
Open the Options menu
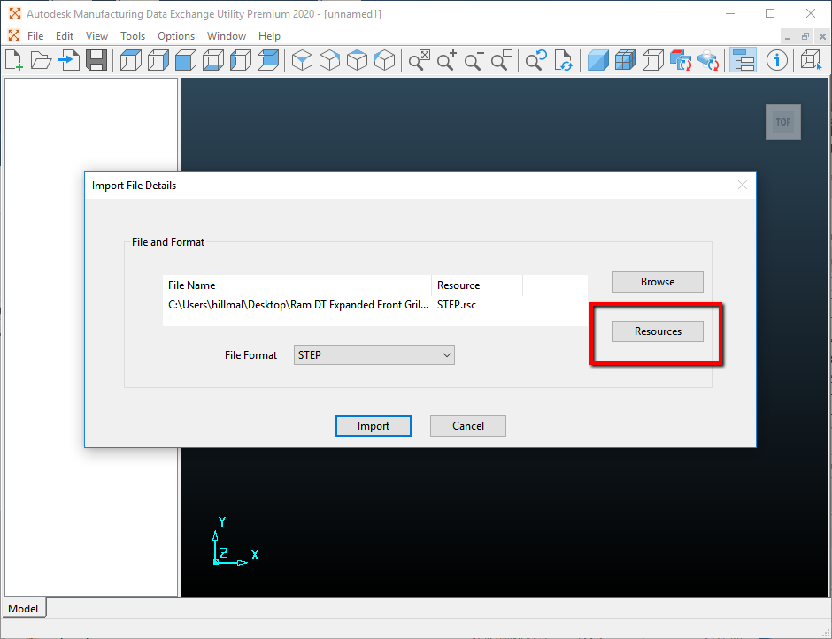pyautogui.click(x=176, y=36)
